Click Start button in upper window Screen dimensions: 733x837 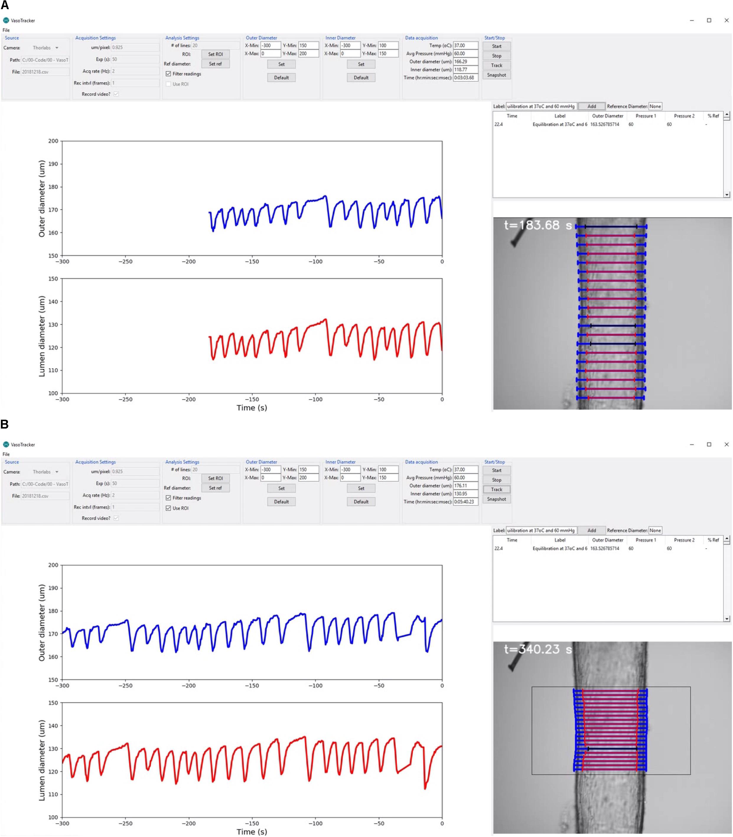496,46
